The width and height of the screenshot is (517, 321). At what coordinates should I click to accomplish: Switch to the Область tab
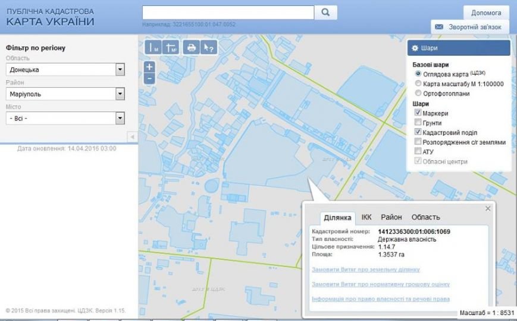click(425, 217)
